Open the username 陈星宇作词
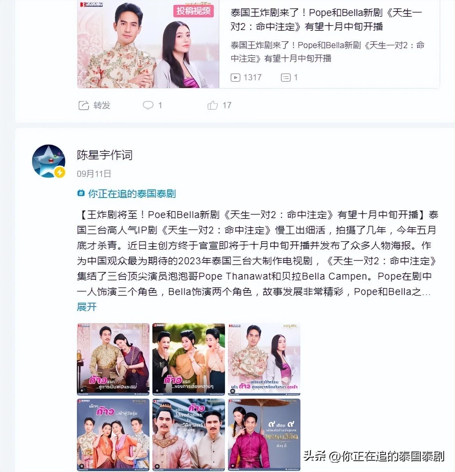The image size is (455, 472). pyautogui.click(x=105, y=155)
